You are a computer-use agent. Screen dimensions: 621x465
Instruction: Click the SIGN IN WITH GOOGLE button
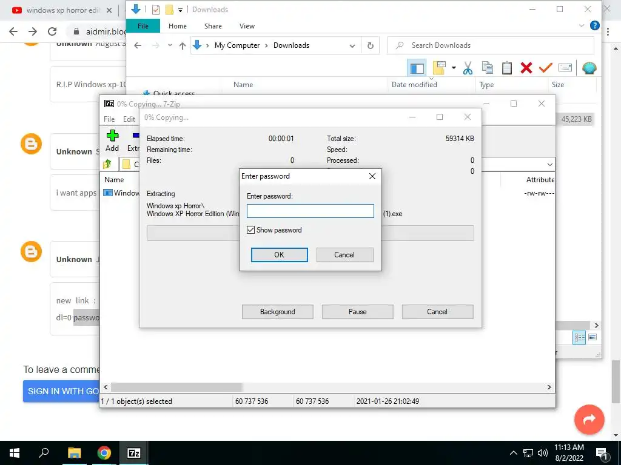point(61,391)
